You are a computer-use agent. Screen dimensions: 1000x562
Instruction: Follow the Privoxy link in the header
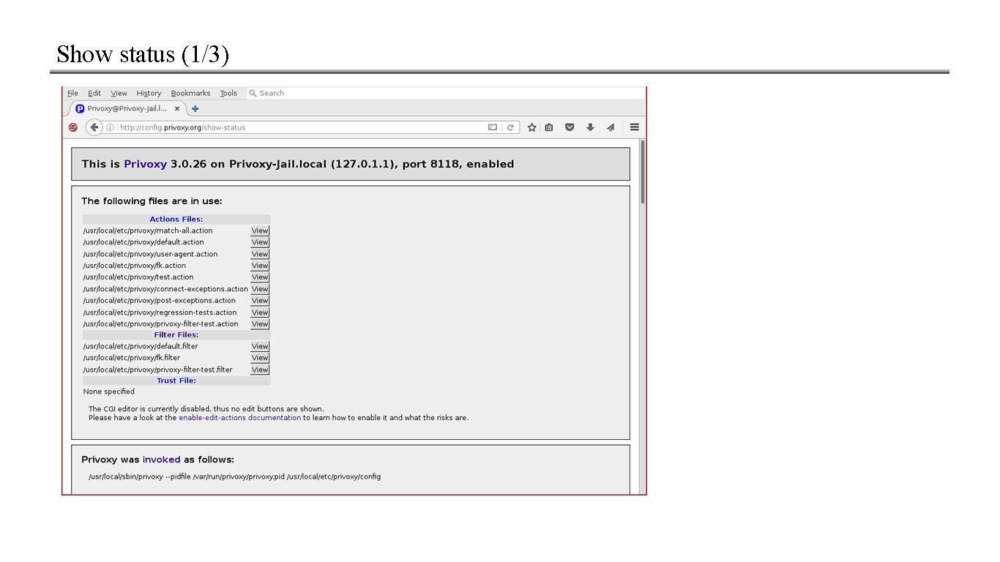pos(145,164)
